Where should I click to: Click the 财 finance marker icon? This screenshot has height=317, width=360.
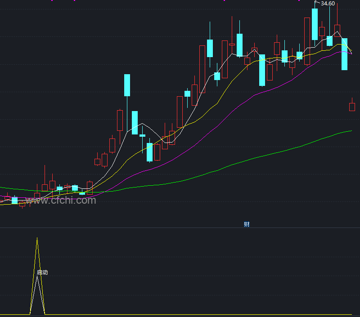247,224
